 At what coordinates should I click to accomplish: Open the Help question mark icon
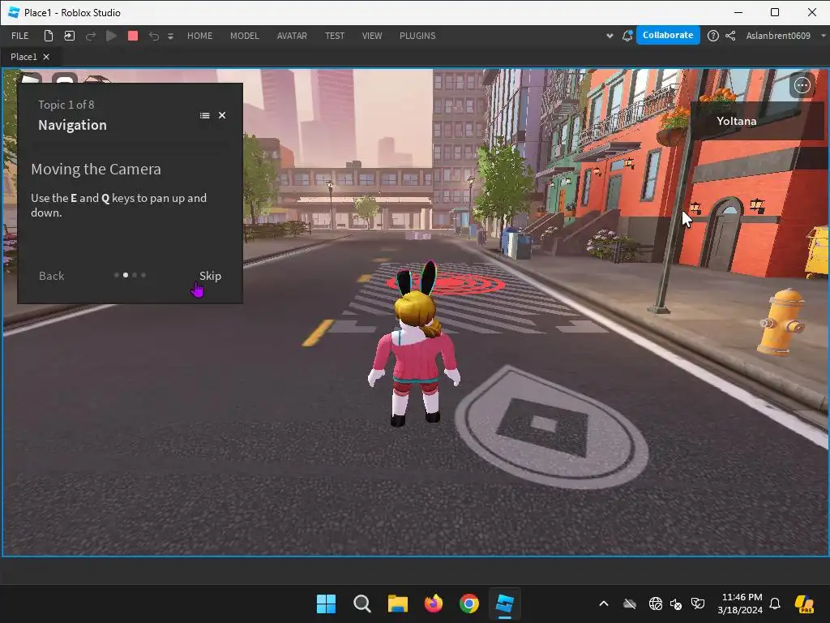[x=713, y=36]
